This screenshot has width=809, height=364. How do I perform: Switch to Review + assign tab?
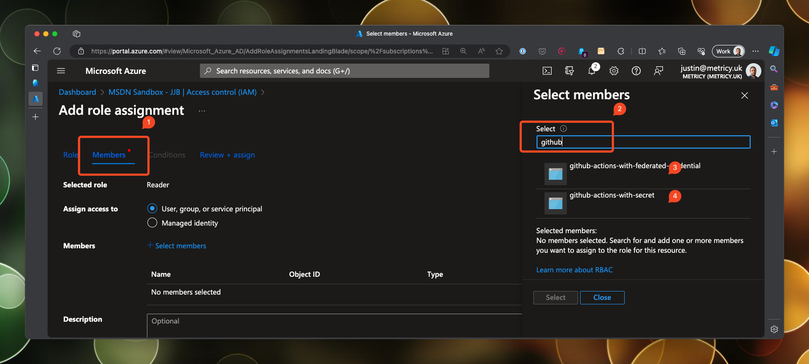228,155
